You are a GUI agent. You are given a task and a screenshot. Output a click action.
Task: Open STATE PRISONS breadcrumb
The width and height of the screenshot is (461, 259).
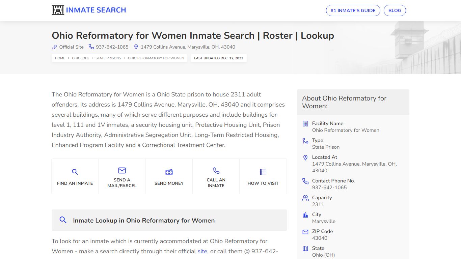108,58
